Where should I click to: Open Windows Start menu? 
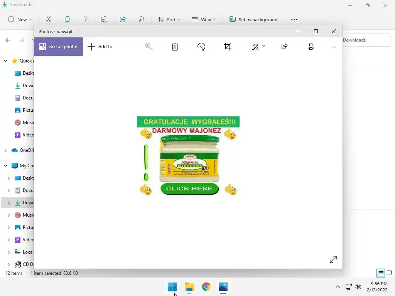172,287
